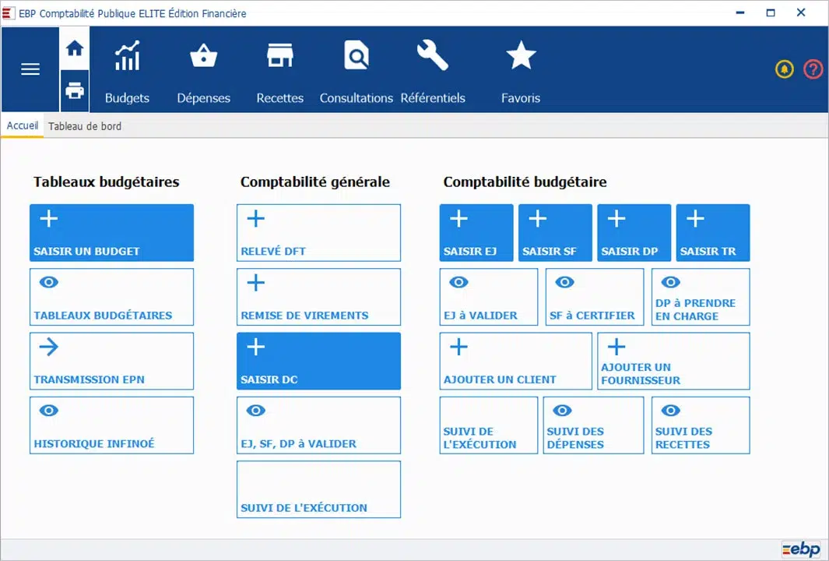Click the yellow notification bell
The width and height of the screenshot is (829, 561).
point(784,69)
